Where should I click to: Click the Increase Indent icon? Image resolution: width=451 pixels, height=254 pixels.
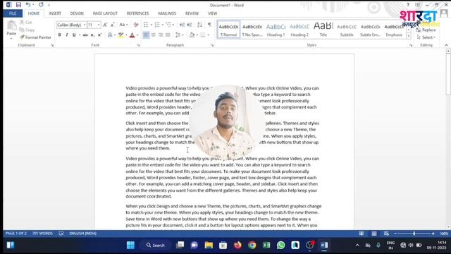point(190,25)
